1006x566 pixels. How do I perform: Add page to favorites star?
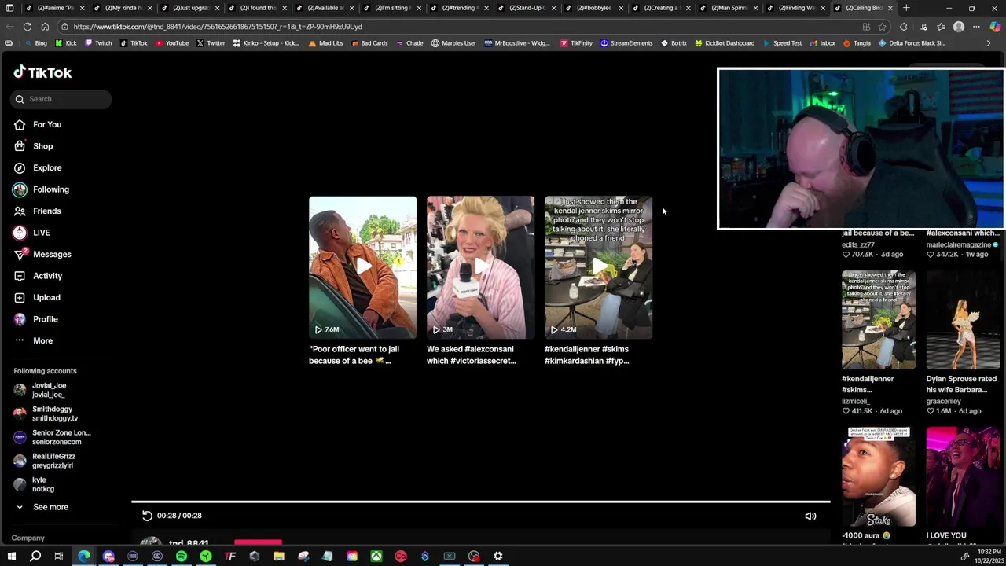(883, 27)
